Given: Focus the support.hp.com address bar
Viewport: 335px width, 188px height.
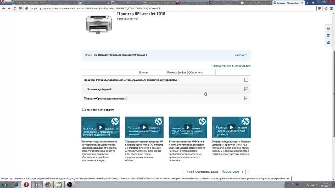Looking at the screenshot, I should pyautogui.click(x=170, y=8).
